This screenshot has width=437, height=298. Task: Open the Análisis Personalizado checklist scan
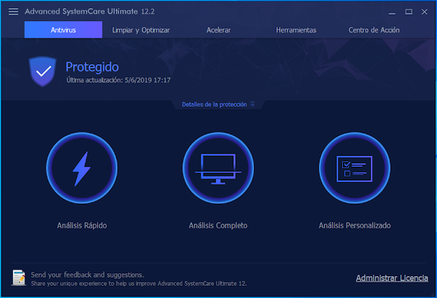pos(354,168)
